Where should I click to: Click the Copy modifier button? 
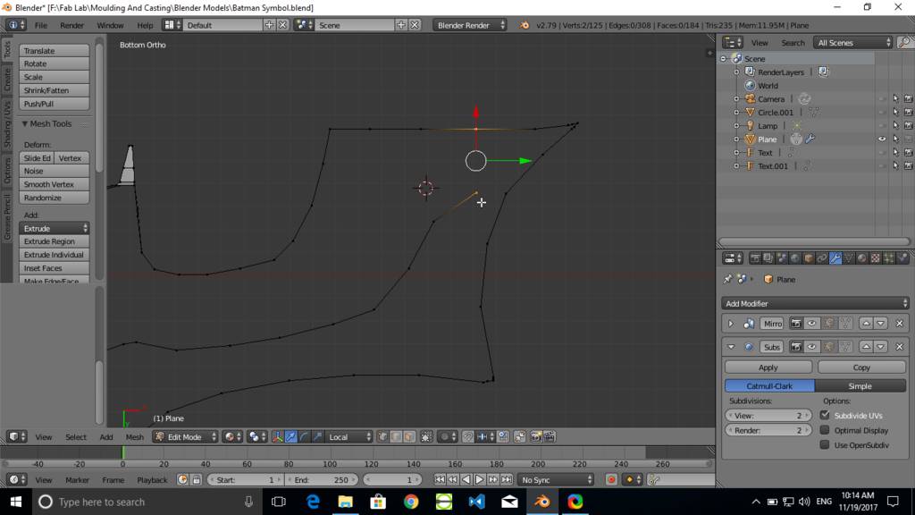click(861, 367)
